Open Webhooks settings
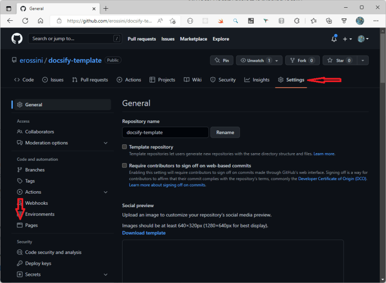The width and height of the screenshot is (386, 283). coord(37,203)
